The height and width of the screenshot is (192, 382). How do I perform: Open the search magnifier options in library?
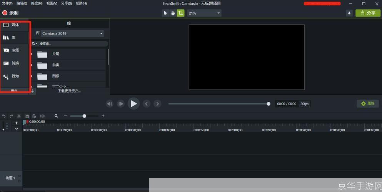tap(34, 44)
